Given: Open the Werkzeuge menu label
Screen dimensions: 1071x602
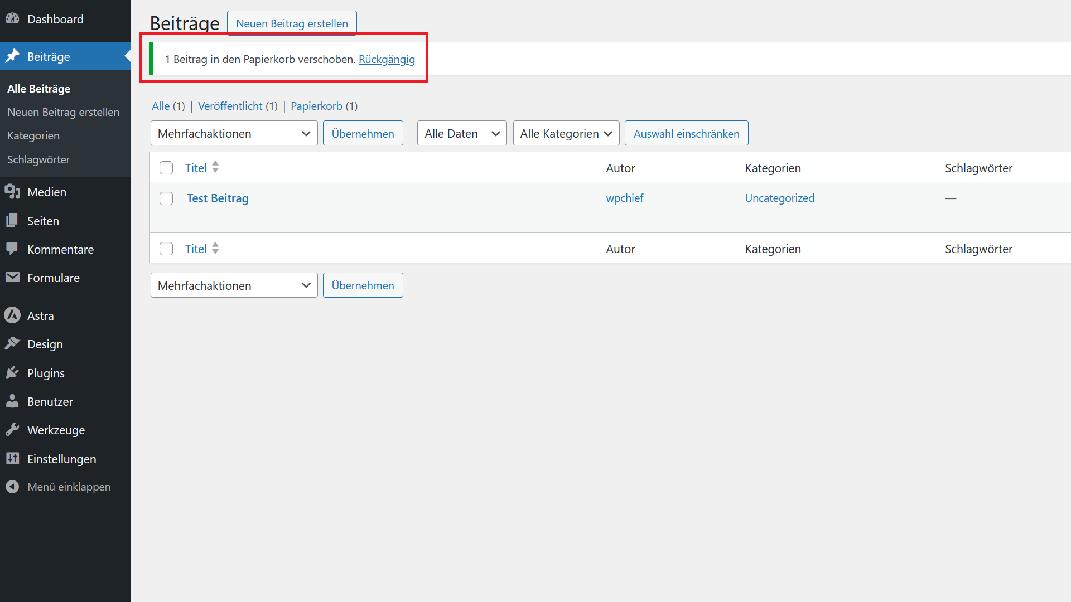Looking at the screenshot, I should [x=56, y=430].
